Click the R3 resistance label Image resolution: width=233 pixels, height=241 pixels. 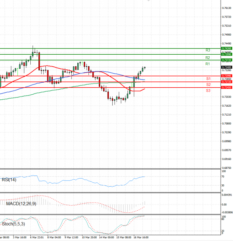[x=208, y=50]
